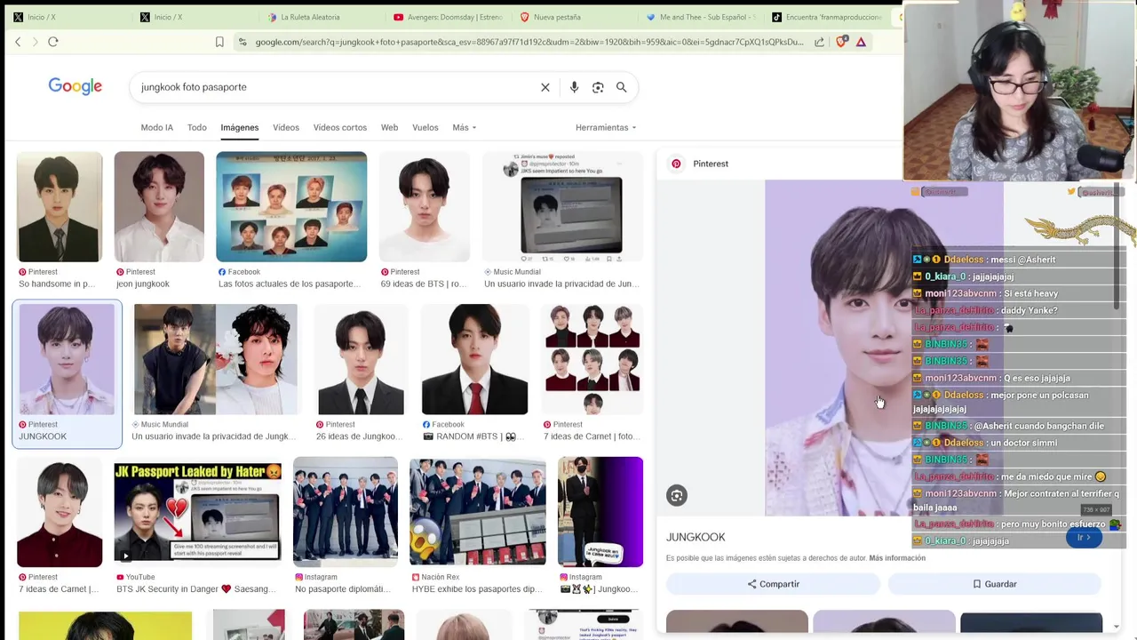Open the jeon jungkook Pinterest thumbnail
The height and width of the screenshot is (640, 1137).
pos(159,207)
